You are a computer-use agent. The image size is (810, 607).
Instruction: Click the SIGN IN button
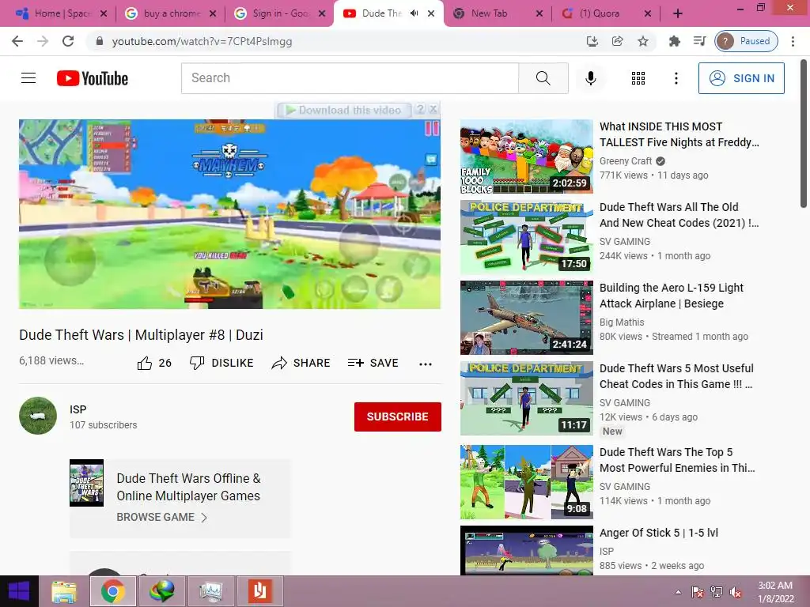tap(741, 78)
